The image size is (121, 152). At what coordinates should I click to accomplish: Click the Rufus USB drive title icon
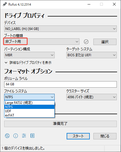(5, 4)
